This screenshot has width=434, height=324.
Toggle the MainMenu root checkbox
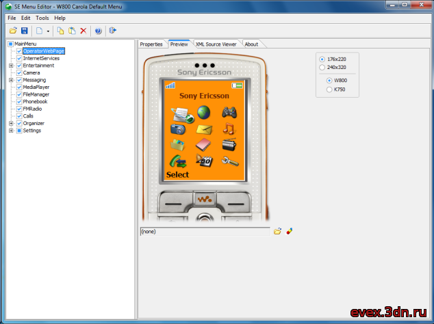(11, 44)
